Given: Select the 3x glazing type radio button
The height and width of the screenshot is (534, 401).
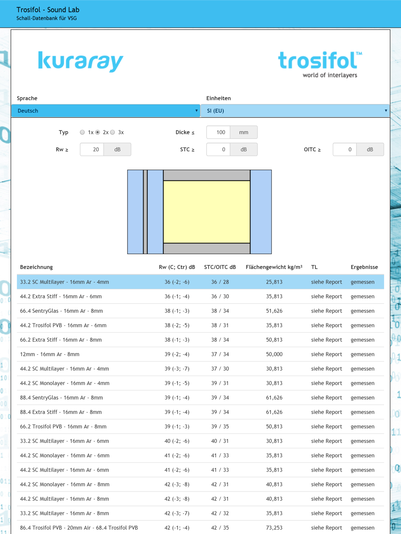Looking at the screenshot, I should click(113, 132).
